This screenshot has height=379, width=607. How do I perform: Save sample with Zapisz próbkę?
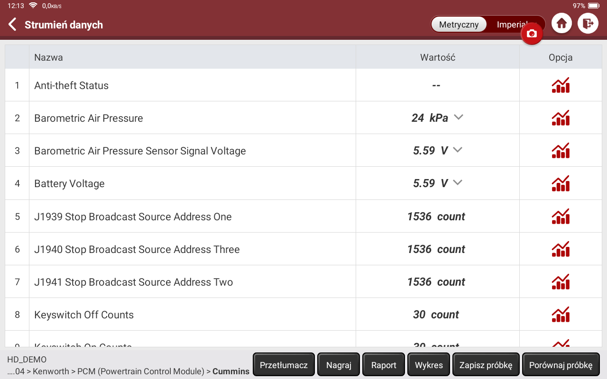(x=486, y=365)
